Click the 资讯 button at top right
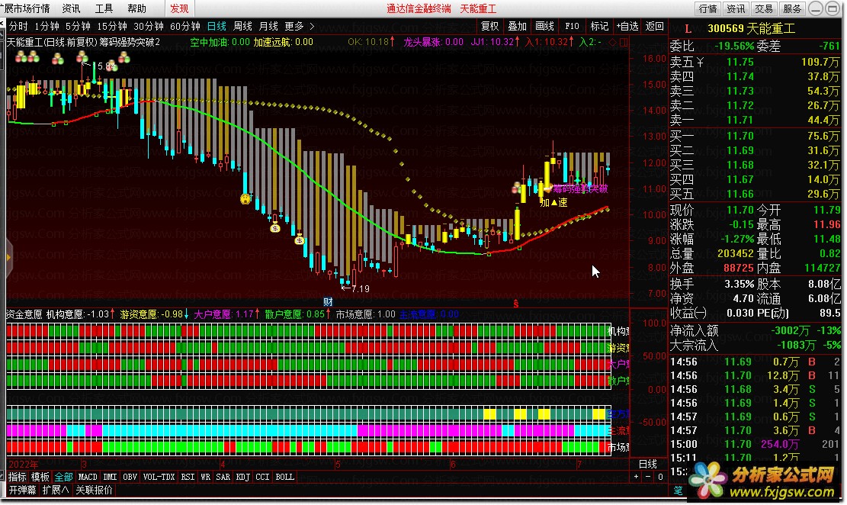 736,8
